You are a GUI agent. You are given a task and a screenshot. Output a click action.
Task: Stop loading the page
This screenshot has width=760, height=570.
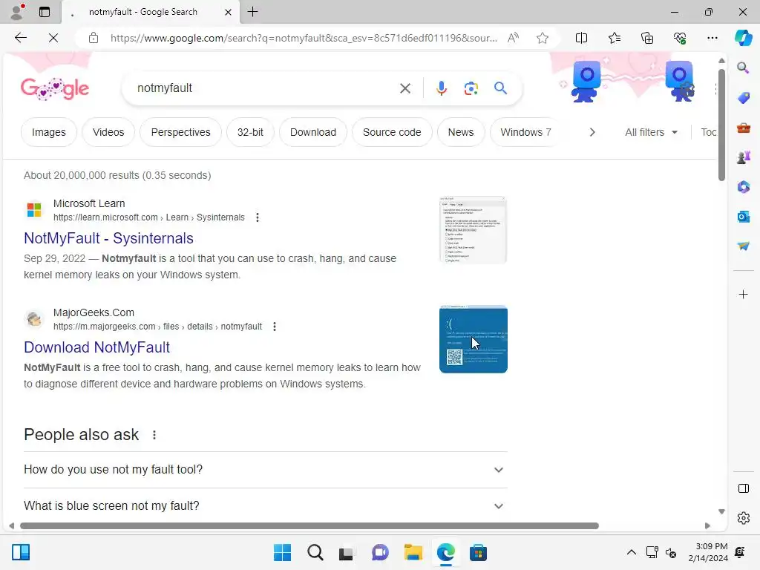(x=53, y=38)
